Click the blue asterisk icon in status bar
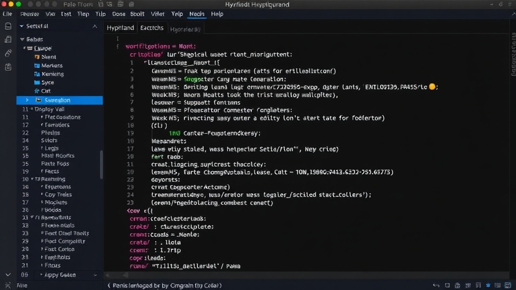The height and width of the screenshot is (290, 516). click(x=488, y=285)
